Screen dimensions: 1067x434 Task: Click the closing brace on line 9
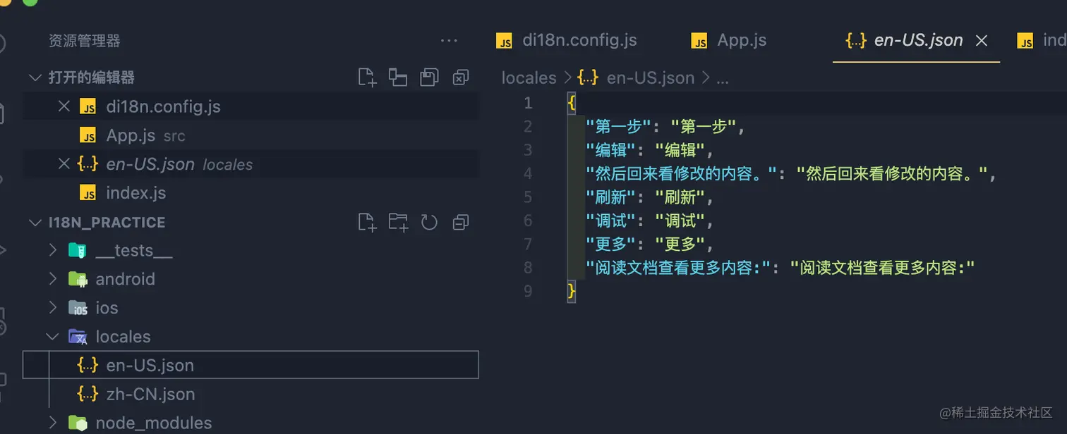pyautogui.click(x=572, y=291)
